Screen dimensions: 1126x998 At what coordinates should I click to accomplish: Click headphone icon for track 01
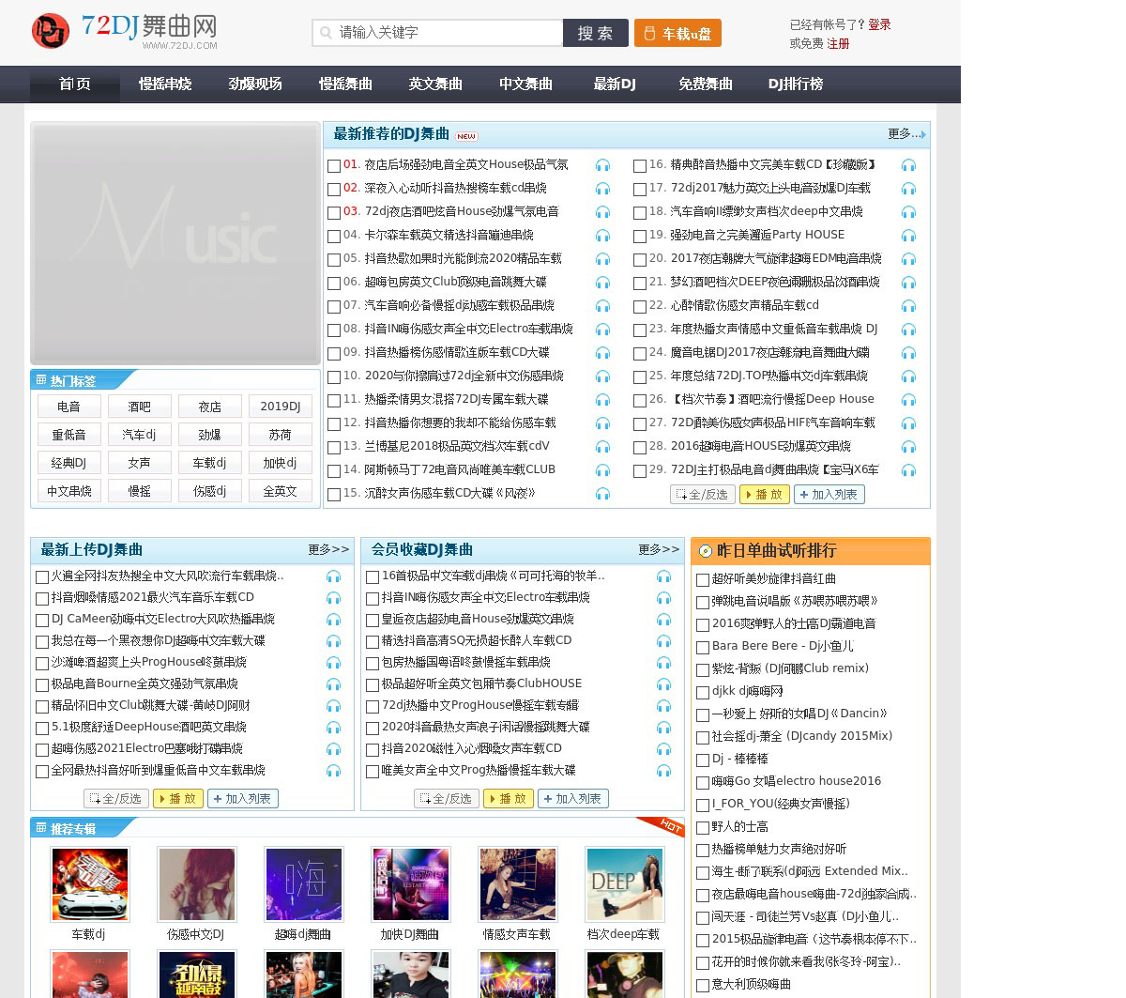pyautogui.click(x=602, y=165)
